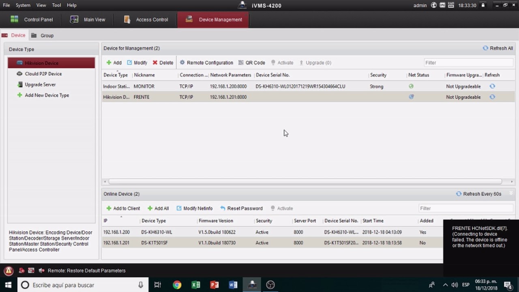The height and width of the screenshot is (292, 519).
Task: Click Reset Password
Action: [x=241, y=208]
